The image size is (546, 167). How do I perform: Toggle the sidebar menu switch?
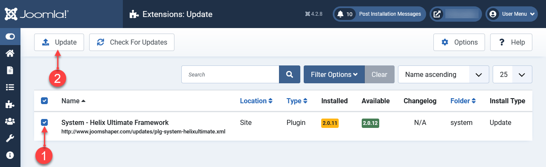pyautogui.click(x=10, y=37)
